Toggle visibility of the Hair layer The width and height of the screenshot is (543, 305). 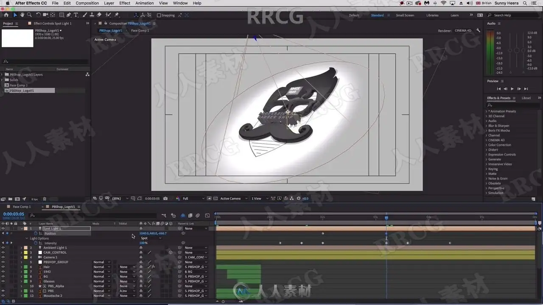point(3,267)
